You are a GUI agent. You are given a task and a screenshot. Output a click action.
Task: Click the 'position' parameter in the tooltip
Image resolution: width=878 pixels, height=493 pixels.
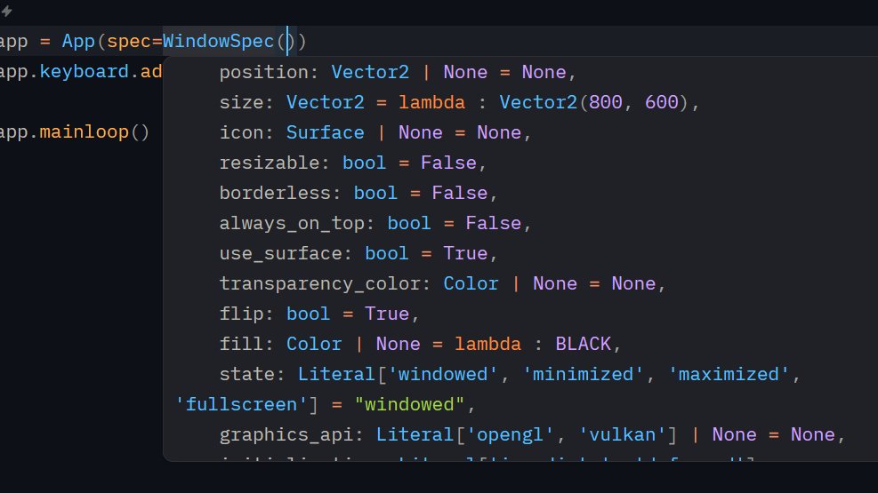pyautogui.click(x=263, y=72)
